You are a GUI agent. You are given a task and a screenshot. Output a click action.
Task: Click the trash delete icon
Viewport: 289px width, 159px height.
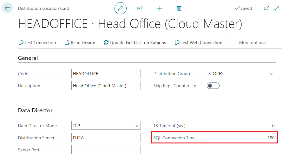(179, 8)
